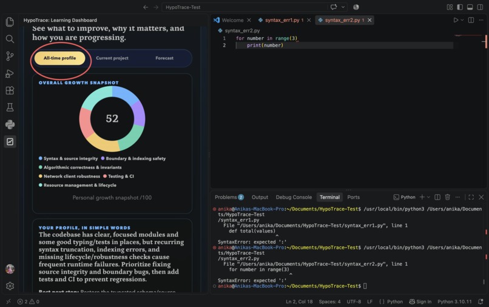Open chat dropdown arrow in title bar
This screenshot has width=489, height=307.
point(343,7)
